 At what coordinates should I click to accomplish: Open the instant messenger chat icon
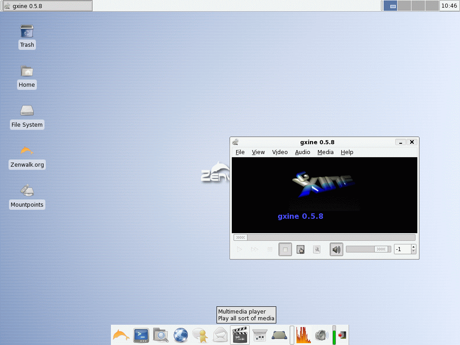click(x=200, y=335)
